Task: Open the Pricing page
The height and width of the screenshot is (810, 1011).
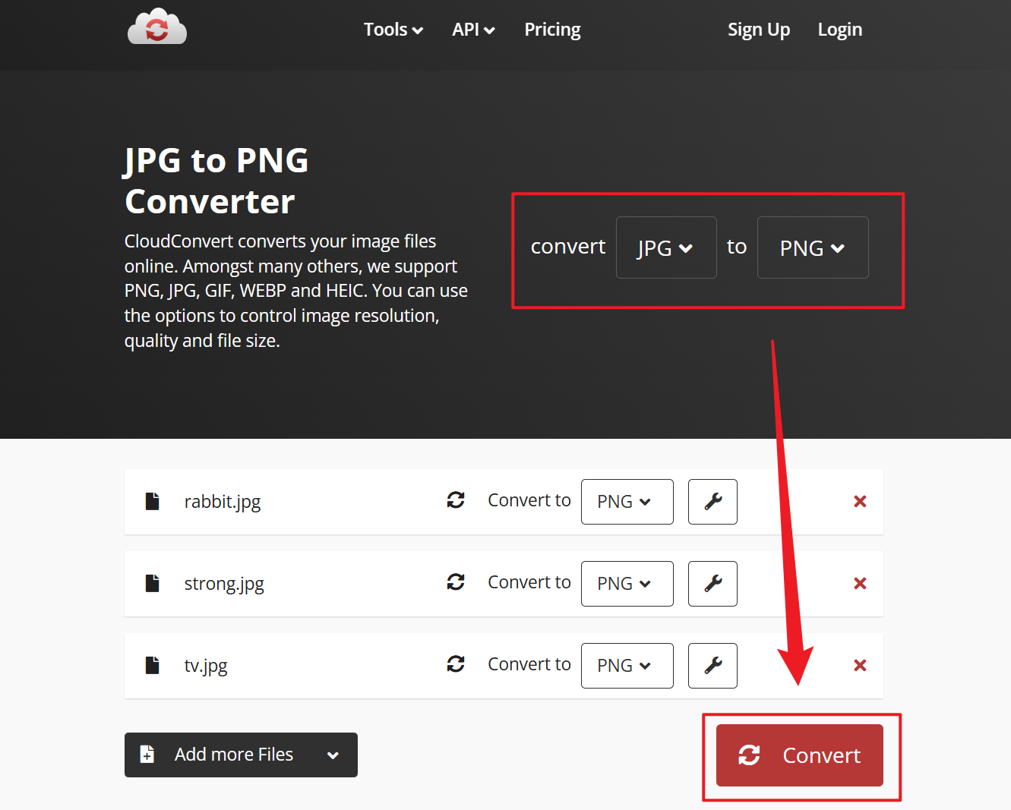Action: [552, 30]
